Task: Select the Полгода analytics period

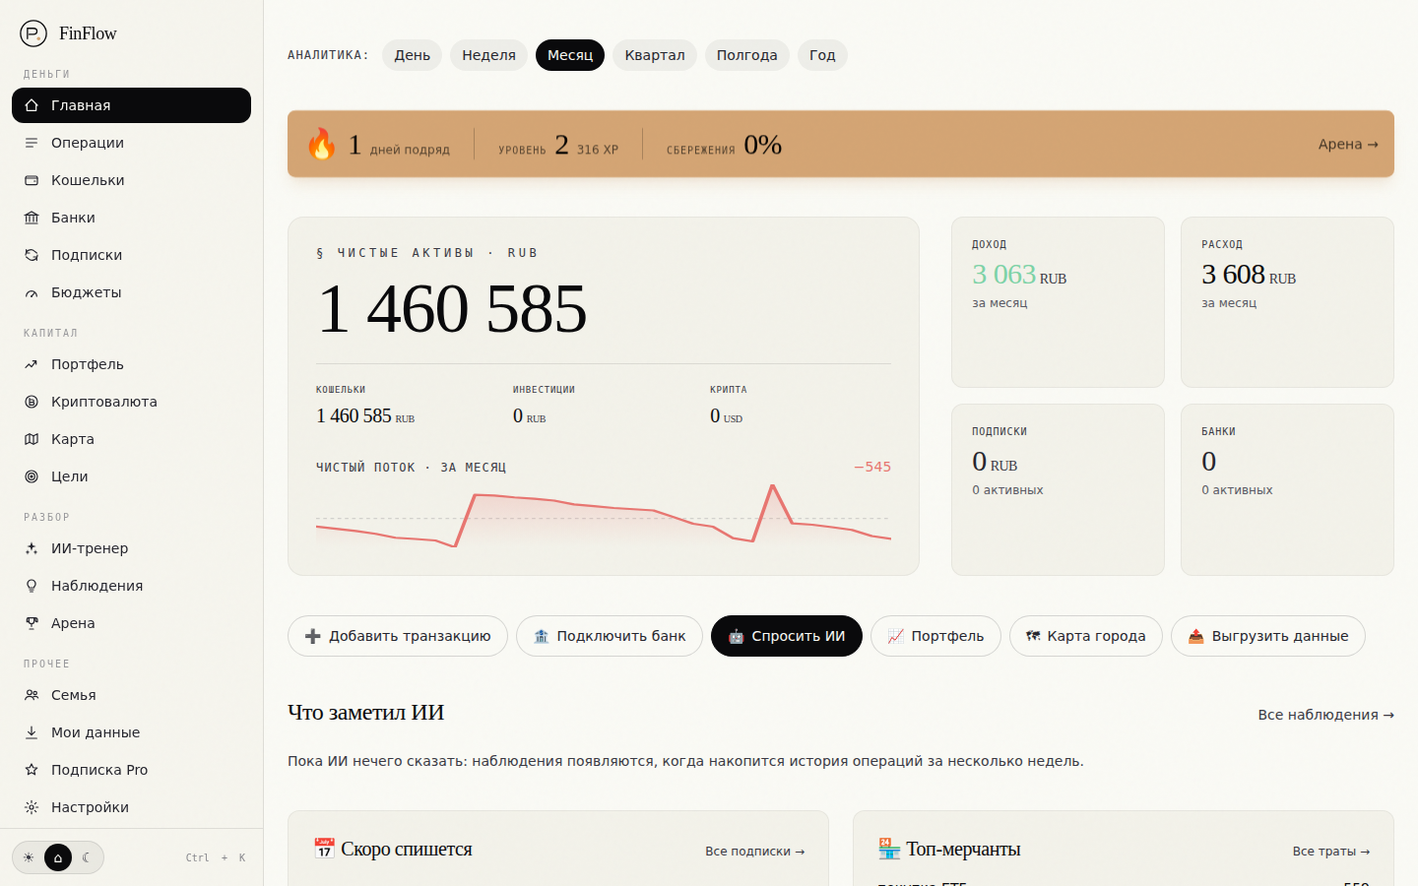Action: (x=747, y=55)
